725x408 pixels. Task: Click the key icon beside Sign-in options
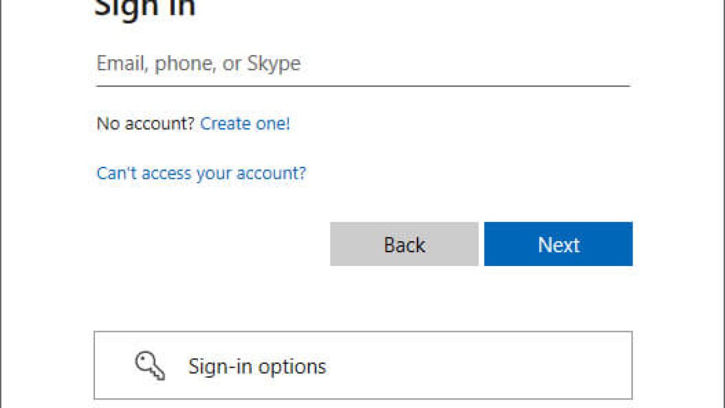pos(149,366)
